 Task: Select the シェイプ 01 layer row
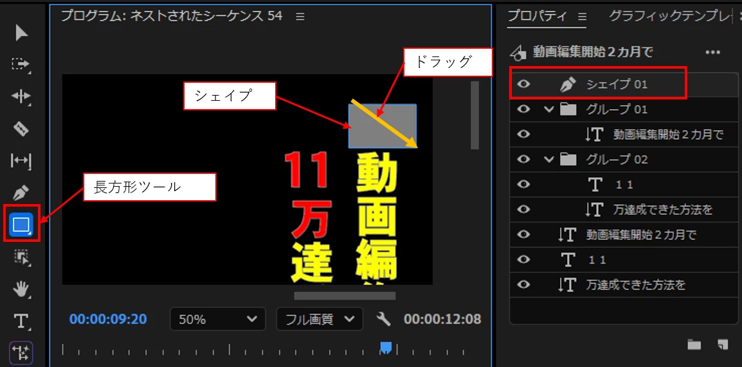click(x=624, y=85)
